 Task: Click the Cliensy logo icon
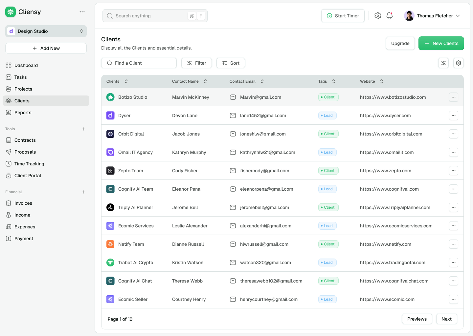tap(10, 11)
